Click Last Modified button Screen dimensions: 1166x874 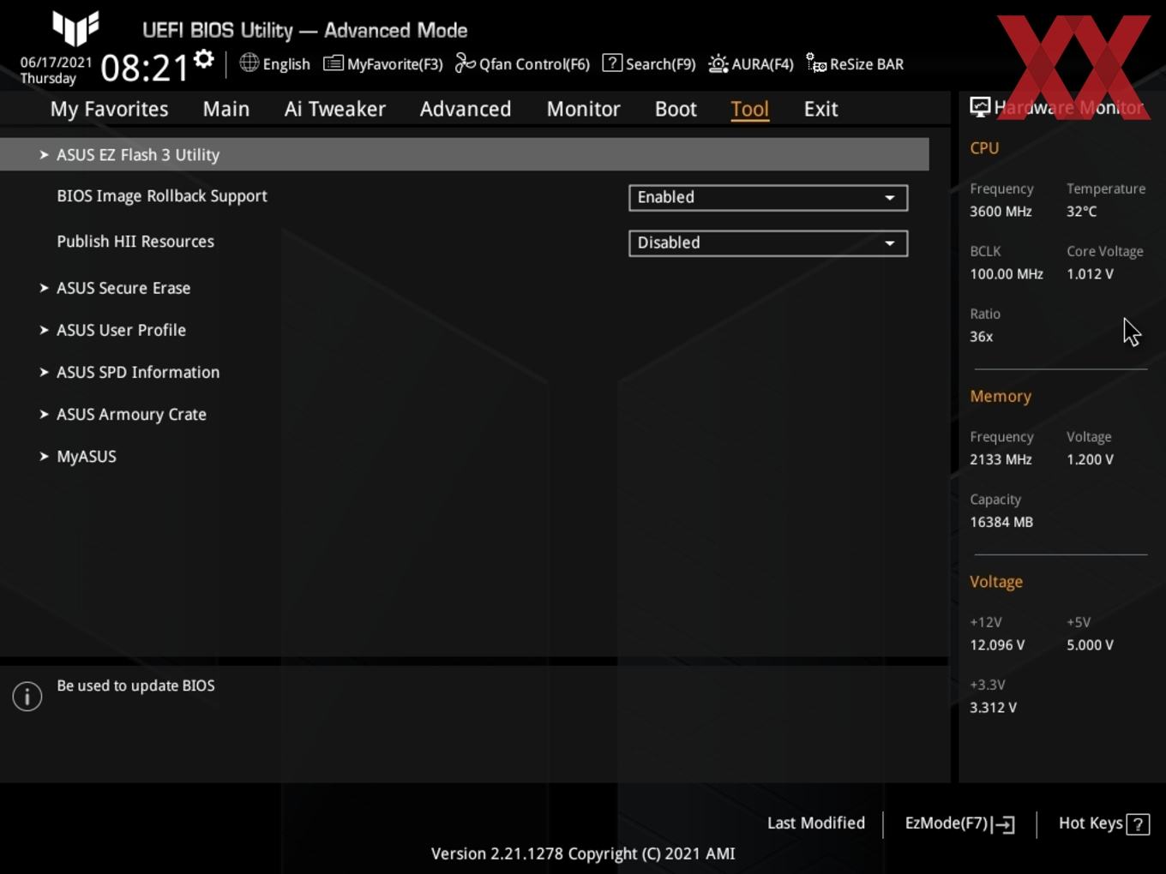[816, 823]
